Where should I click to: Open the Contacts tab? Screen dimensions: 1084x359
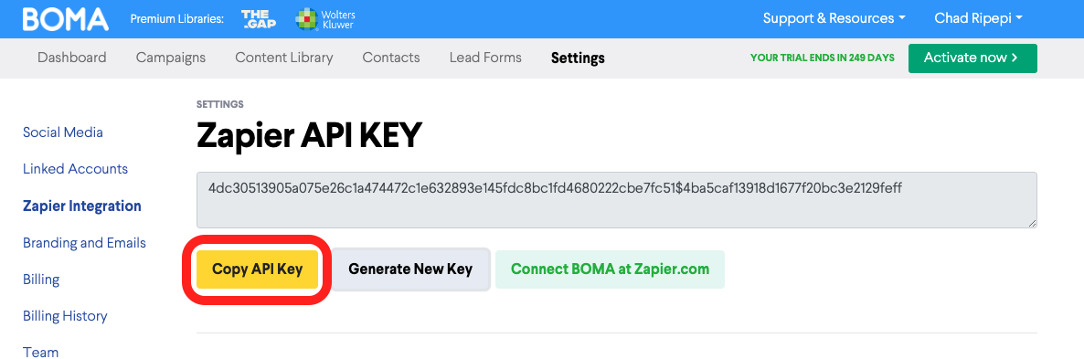(391, 58)
